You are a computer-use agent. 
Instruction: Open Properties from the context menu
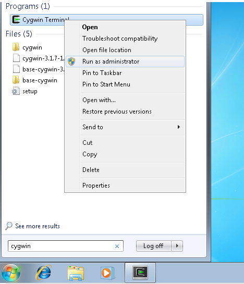125,186
